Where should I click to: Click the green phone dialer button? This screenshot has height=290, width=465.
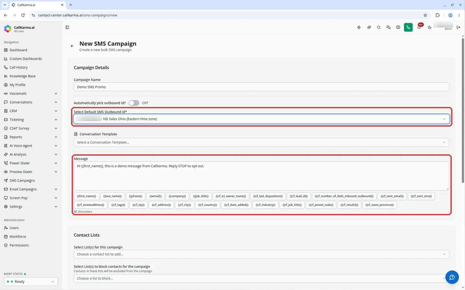coord(408,27)
